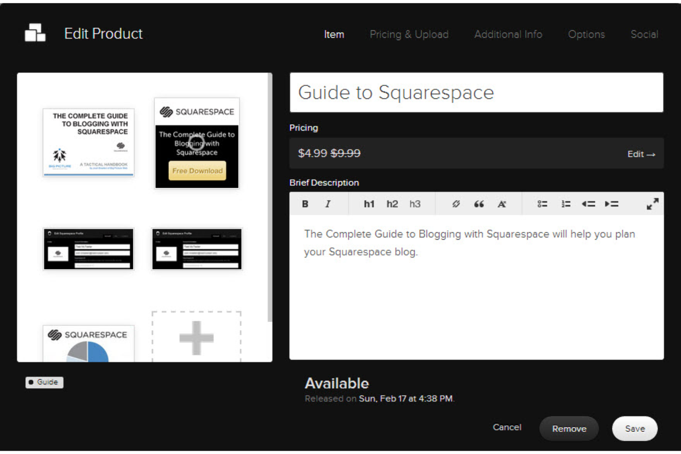Click the products icon beside Edit Product
The height and width of the screenshot is (454, 681).
coord(35,33)
